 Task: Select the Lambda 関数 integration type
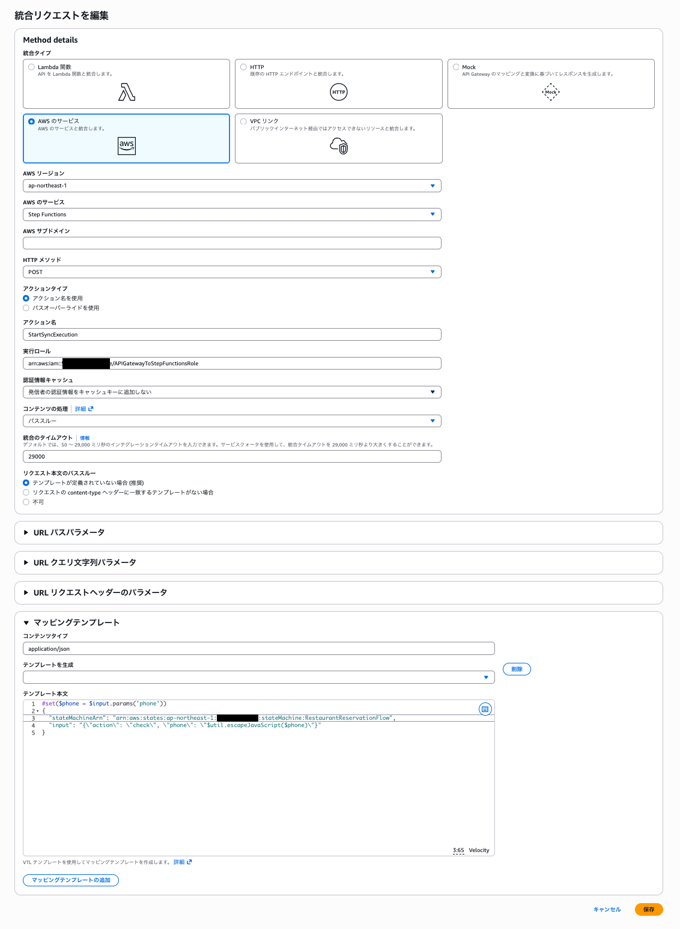pyautogui.click(x=31, y=67)
